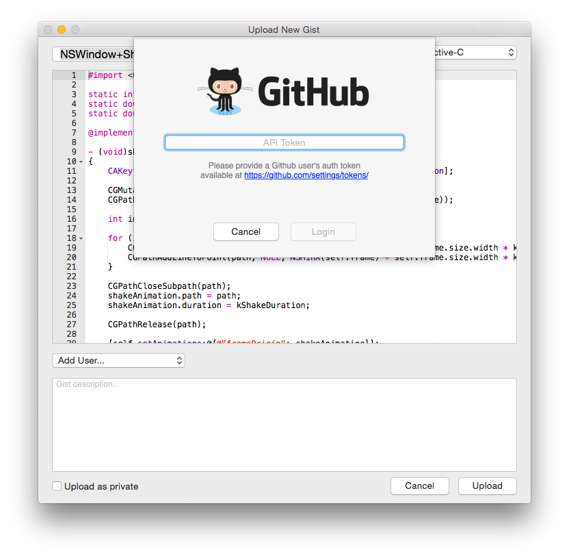
Task: Cancel the GitHub login sheet
Action: (x=246, y=232)
